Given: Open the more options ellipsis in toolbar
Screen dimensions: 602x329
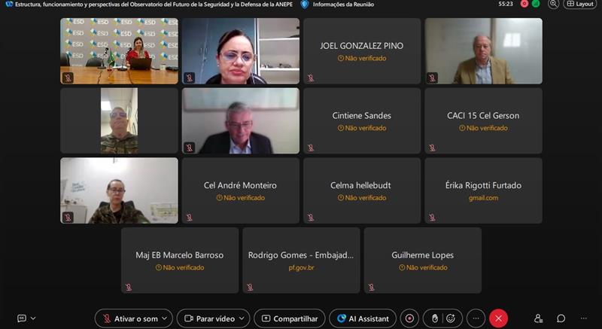Looking at the screenshot, I should (x=476, y=318).
